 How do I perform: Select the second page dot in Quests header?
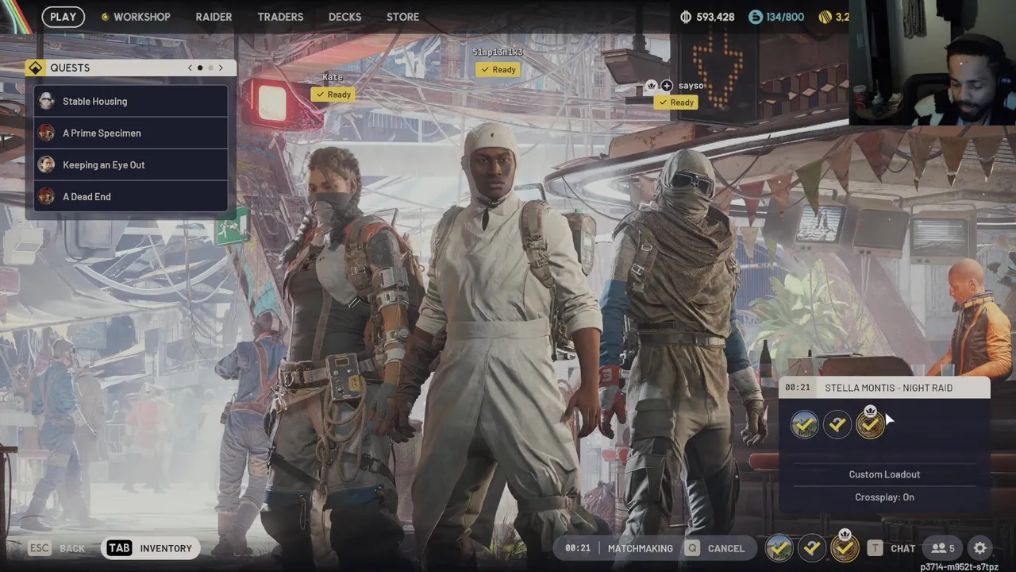tap(210, 68)
